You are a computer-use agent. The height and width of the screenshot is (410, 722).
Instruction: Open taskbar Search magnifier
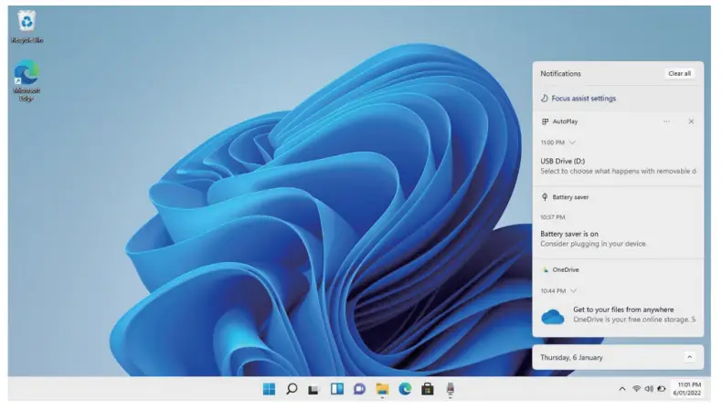click(x=292, y=389)
